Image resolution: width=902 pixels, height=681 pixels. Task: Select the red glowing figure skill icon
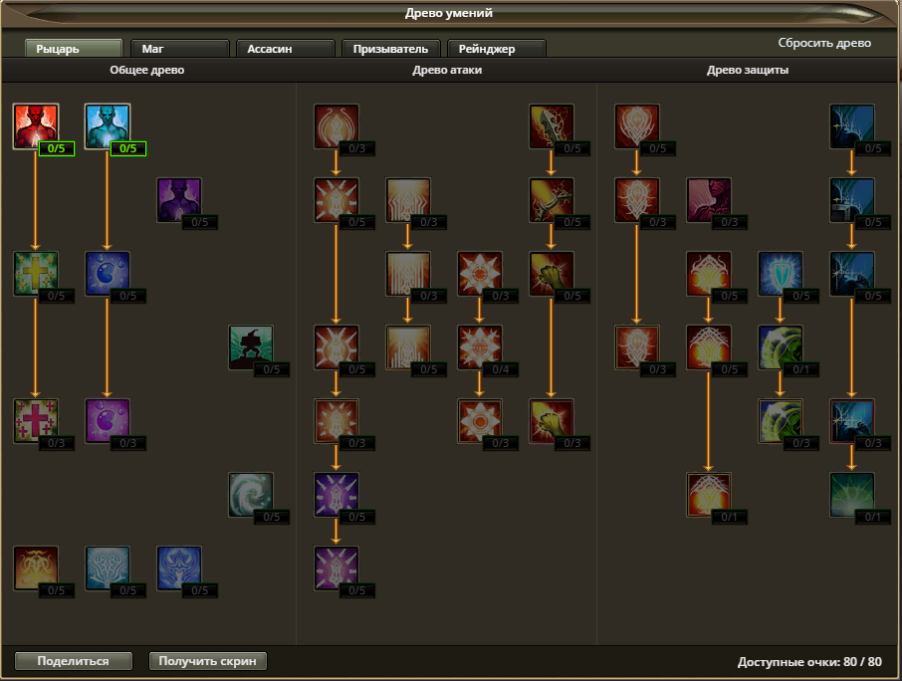(36, 126)
